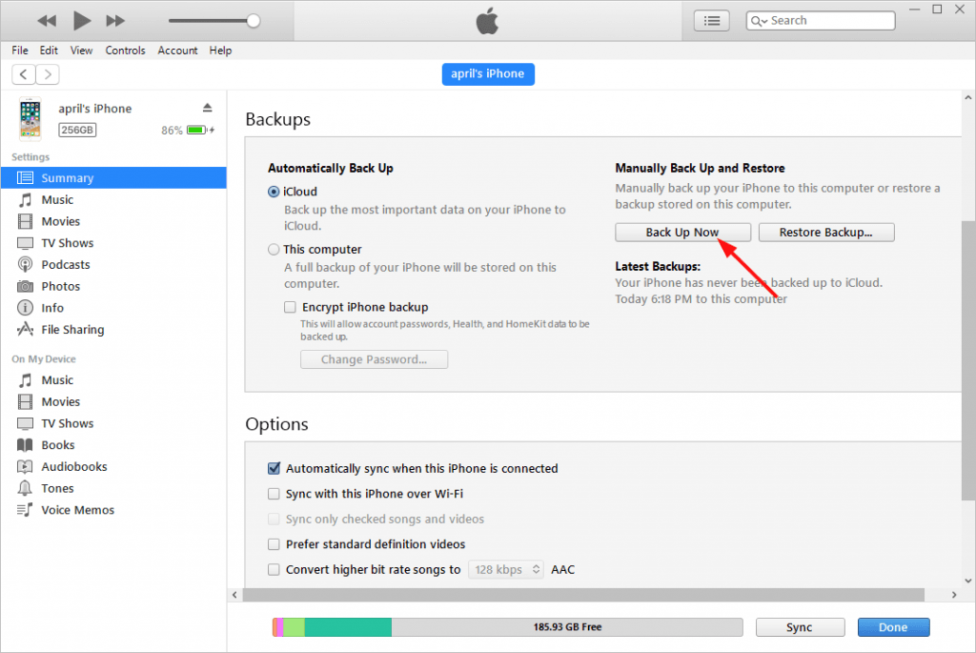The image size is (976, 653).
Task: Adjust the volume slider
Action: tap(254, 19)
